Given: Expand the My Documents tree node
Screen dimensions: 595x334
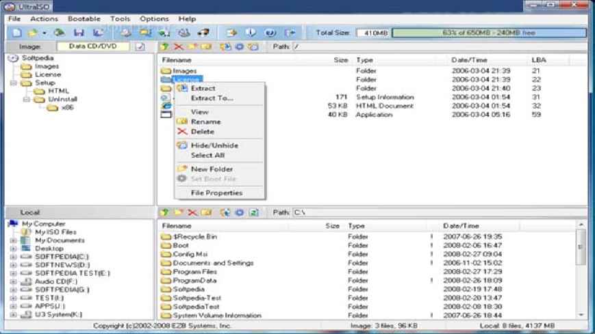Looking at the screenshot, I should [x=13, y=240].
